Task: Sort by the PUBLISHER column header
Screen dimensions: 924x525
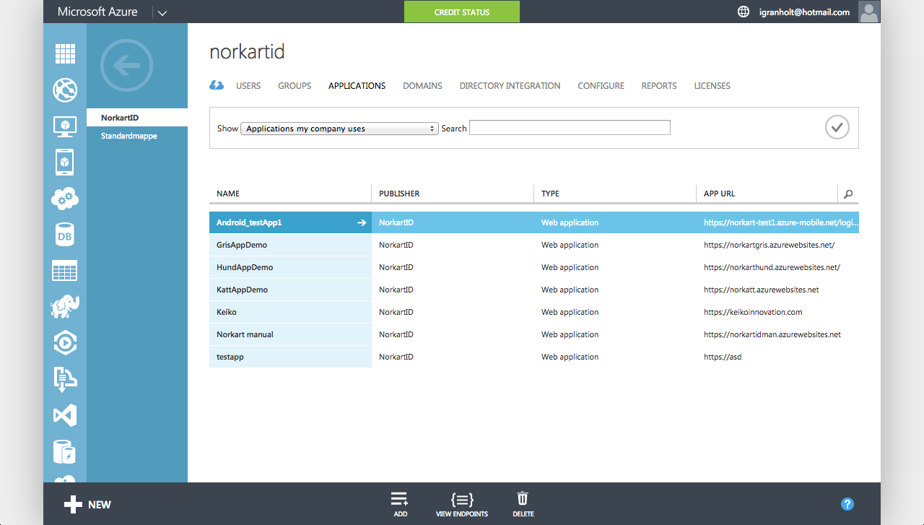Action: click(x=453, y=194)
